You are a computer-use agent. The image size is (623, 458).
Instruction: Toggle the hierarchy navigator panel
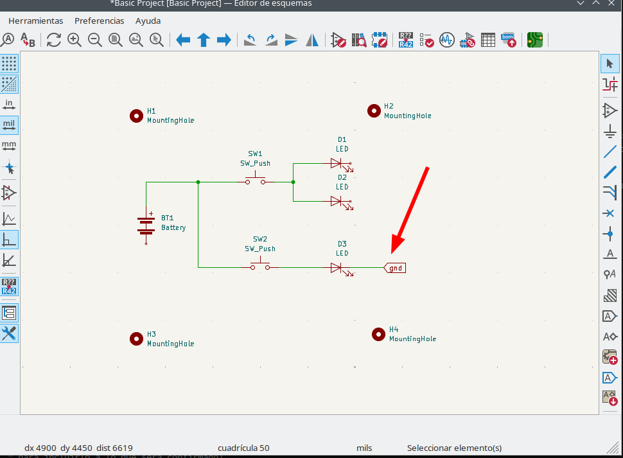tap(9, 313)
